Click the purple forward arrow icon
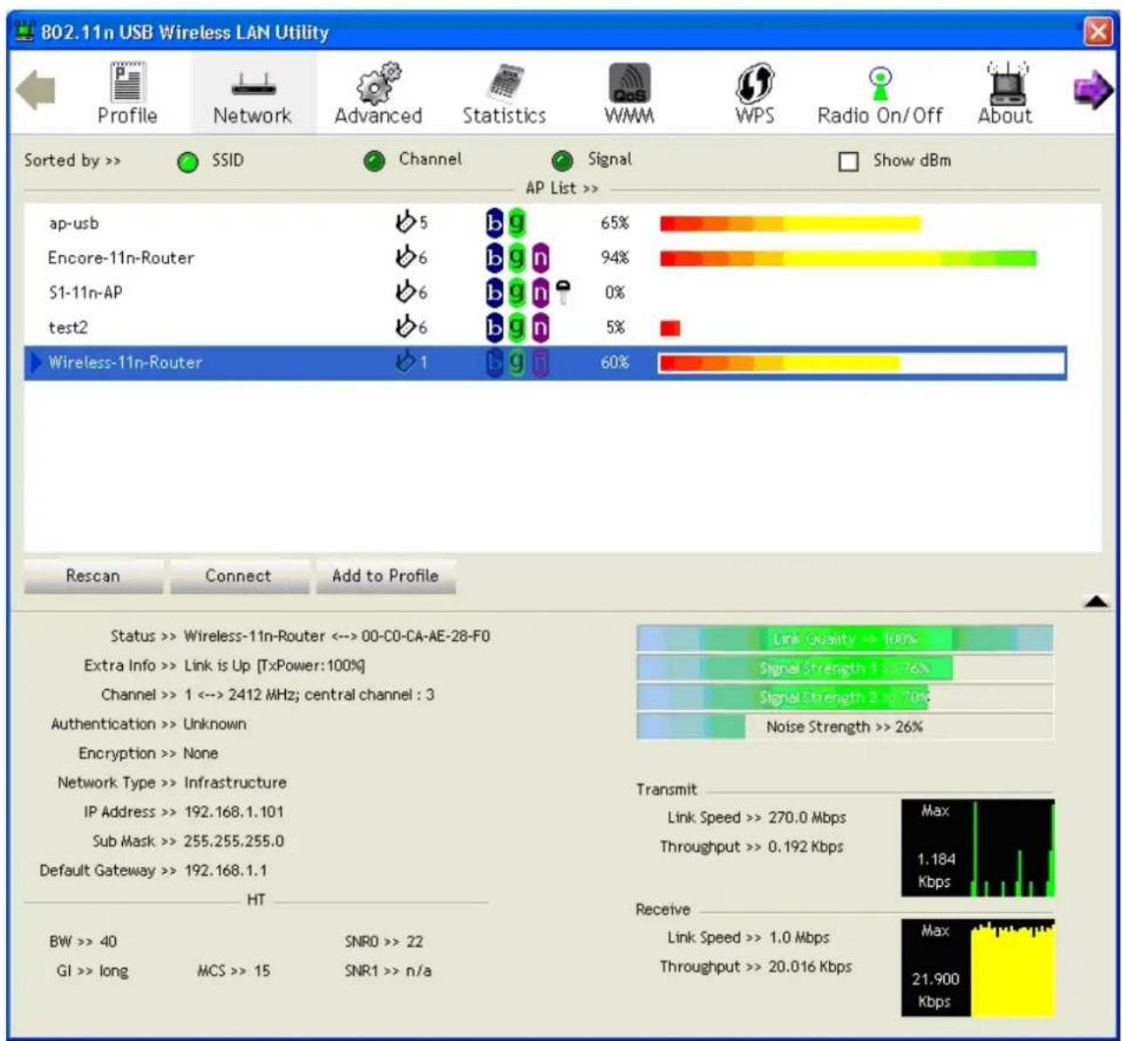Viewport: 1122px width, 1041px height. point(1093,90)
